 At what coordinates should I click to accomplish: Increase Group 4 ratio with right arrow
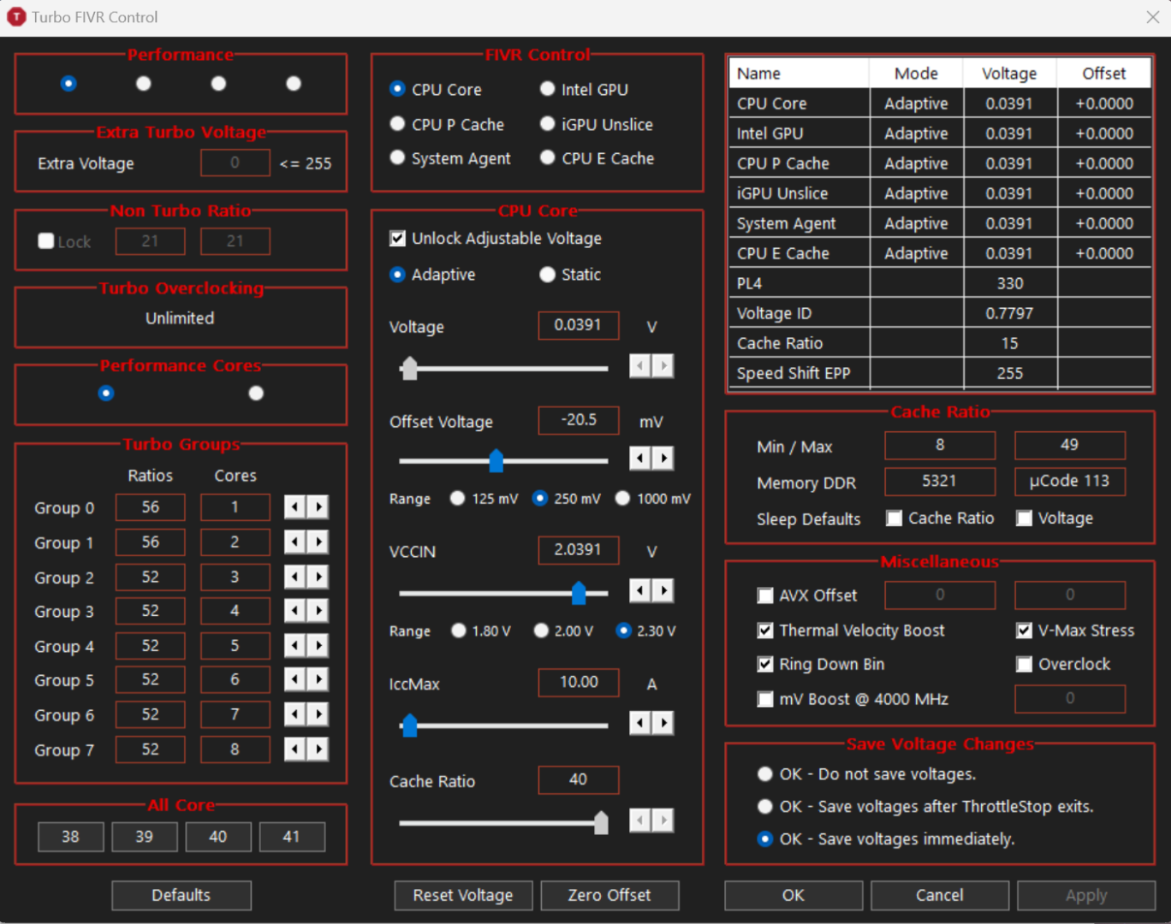point(318,646)
